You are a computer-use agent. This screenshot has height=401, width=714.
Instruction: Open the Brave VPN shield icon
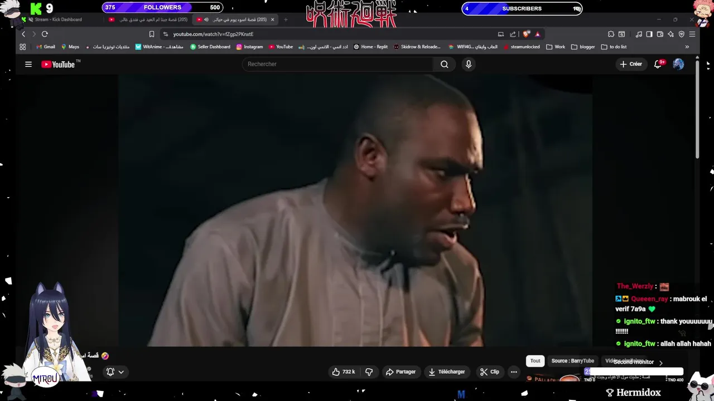point(681,34)
